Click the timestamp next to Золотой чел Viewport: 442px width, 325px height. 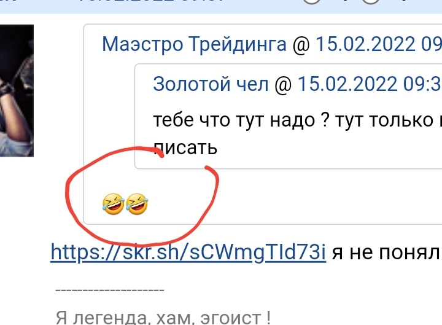tap(370, 84)
